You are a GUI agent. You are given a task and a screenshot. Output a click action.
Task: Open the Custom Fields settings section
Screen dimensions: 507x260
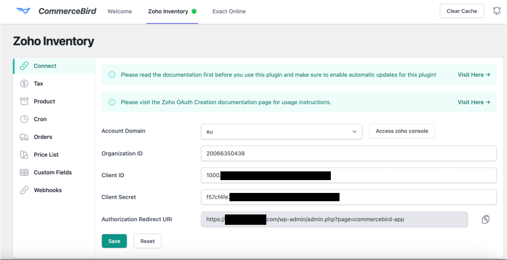pyautogui.click(x=54, y=173)
